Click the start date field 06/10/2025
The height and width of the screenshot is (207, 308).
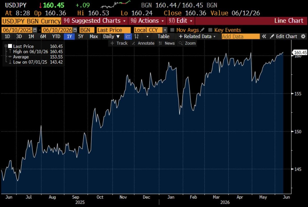click(17, 30)
